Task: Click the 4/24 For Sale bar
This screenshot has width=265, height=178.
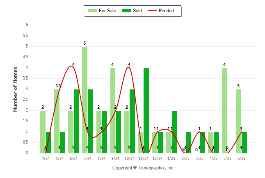Action: pyautogui.click(x=43, y=132)
